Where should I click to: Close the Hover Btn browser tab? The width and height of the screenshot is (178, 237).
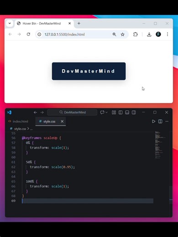point(69,23)
